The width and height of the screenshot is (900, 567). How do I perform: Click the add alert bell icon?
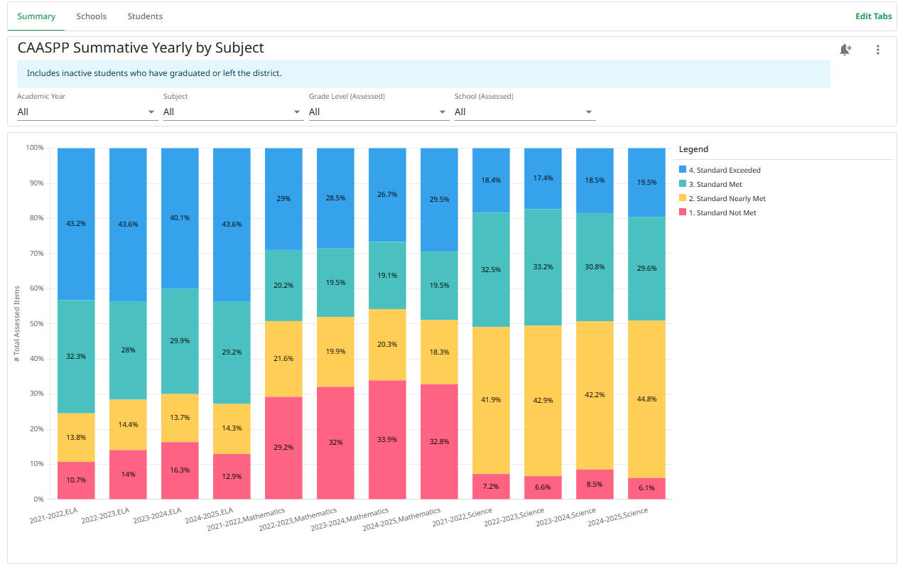(845, 50)
